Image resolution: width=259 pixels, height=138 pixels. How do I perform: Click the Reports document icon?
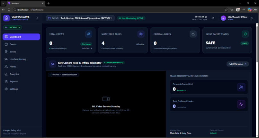tap(6, 81)
